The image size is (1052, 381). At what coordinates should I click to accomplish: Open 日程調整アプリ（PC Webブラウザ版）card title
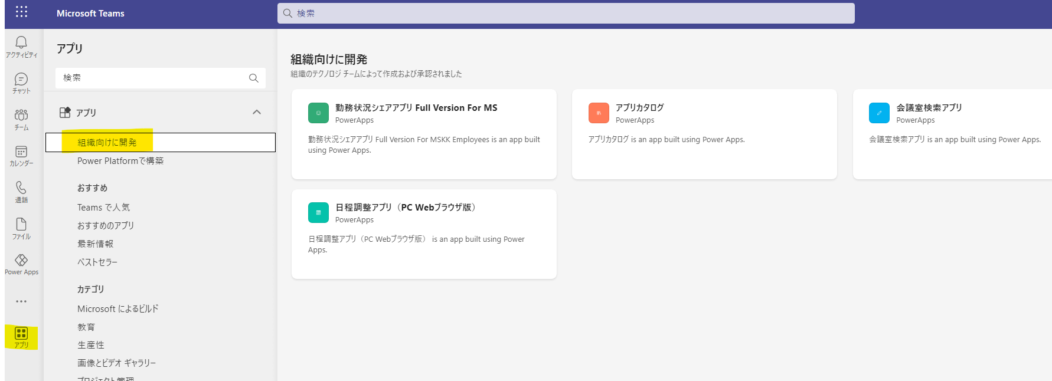point(407,208)
